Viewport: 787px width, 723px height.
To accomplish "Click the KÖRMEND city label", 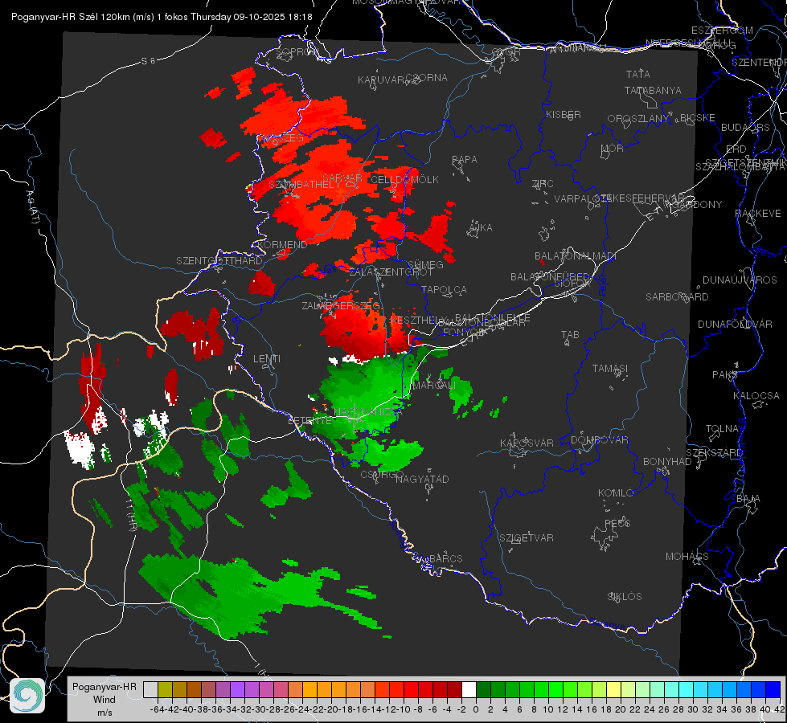I will [x=282, y=244].
